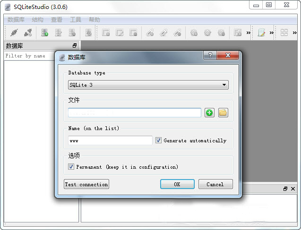Click the Edit index toolbar icon

[x=164, y=33]
